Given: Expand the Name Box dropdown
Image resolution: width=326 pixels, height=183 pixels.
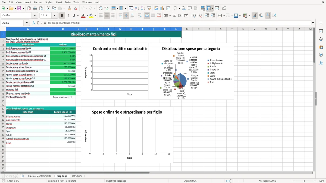Looking at the screenshot, I should pyautogui.click(x=27, y=23).
